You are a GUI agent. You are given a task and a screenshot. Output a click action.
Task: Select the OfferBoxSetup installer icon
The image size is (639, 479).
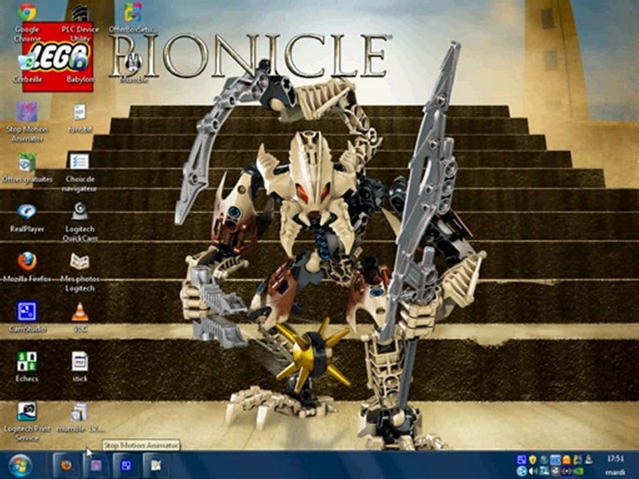(133, 19)
